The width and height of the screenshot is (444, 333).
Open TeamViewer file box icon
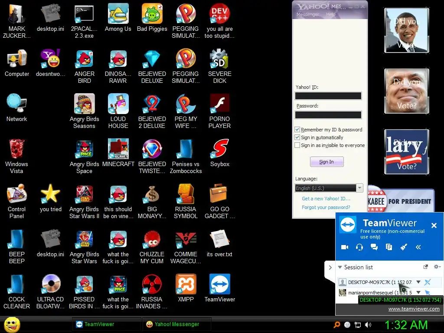pyautogui.click(x=389, y=247)
